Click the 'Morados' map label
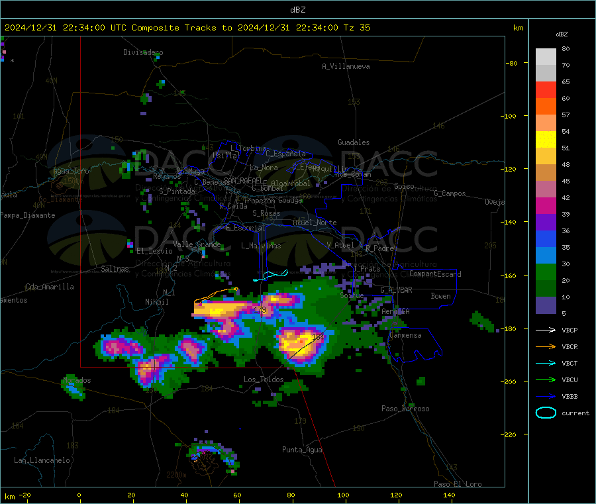The image size is (596, 504). tap(77, 380)
